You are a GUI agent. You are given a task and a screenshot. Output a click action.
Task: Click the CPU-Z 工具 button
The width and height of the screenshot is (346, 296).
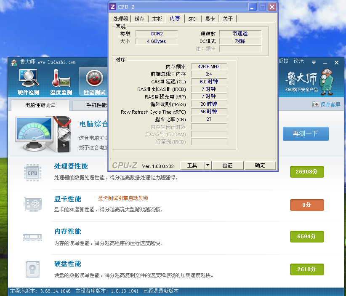[x=192, y=165]
